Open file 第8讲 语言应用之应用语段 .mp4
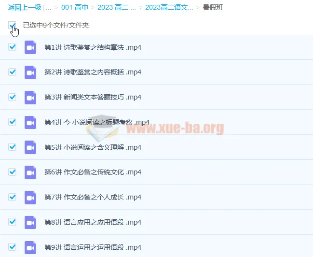Viewport: 313px width, 257px height. (93, 222)
